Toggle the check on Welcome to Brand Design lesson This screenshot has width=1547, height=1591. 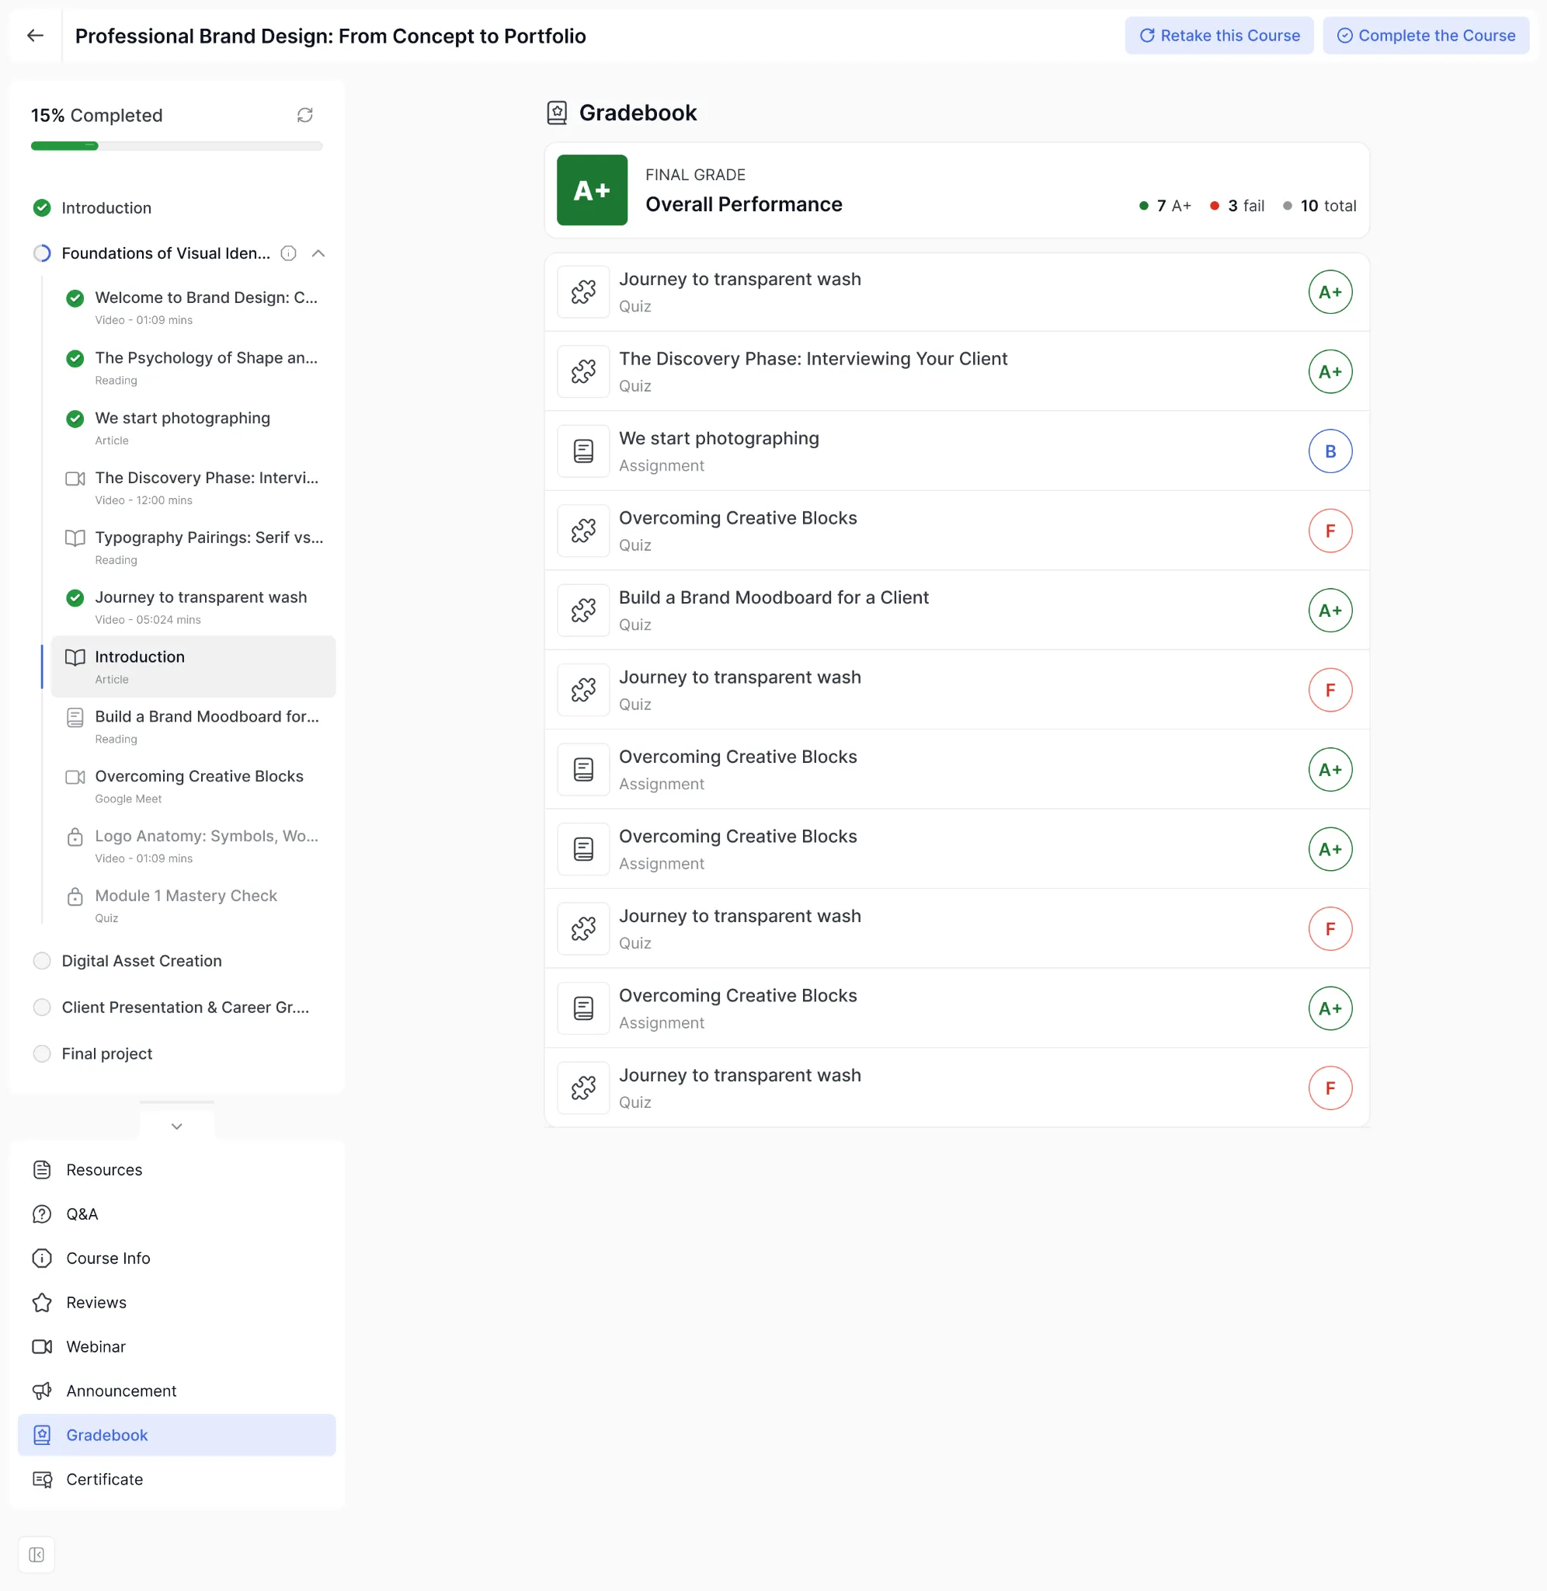75,298
